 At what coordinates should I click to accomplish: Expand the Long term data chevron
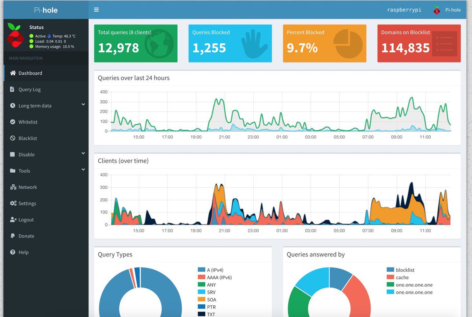[83, 105]
